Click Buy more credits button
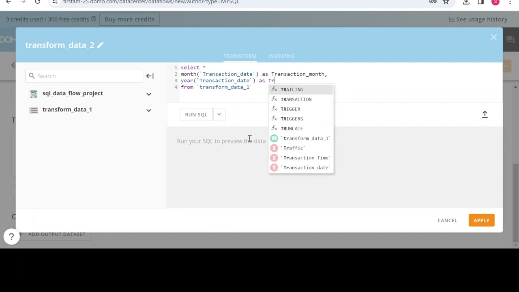Image resolution: width=519 pixels, height=292 pixels. click(129, 19)
